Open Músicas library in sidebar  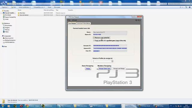tap(7, 30)
